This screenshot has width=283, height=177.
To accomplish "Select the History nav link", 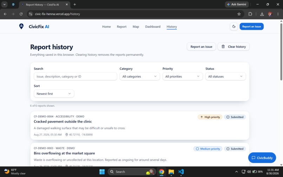I will (172, 27).
